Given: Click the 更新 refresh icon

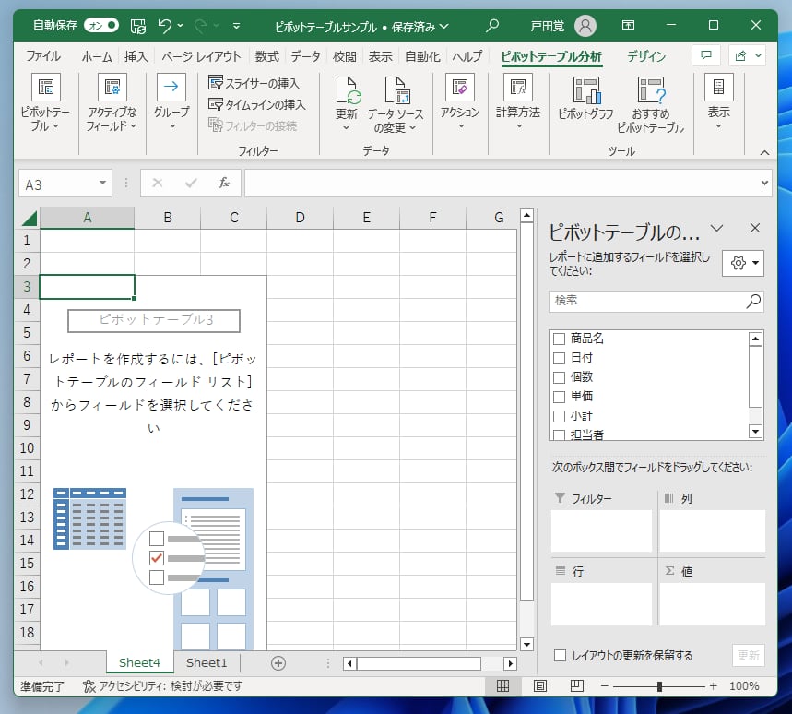Looking at the screenshot, I should pos(348,90).
